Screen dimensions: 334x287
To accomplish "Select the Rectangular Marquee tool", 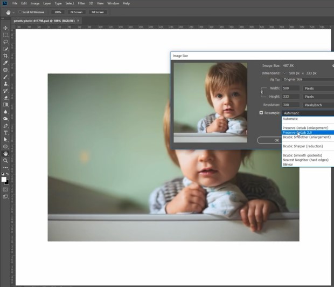I will click(x=5, y=35).
